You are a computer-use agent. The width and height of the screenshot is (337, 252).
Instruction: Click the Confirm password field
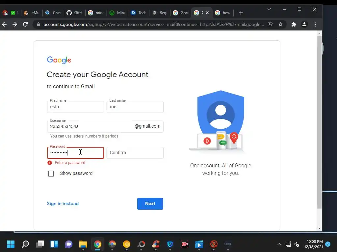click(135, 153)
